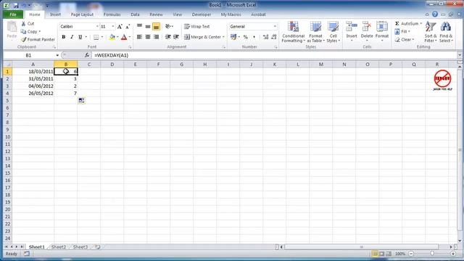Expand AutoSum dropdown arrow
This screenshot has height=261, width=464.
pos(420,23)
